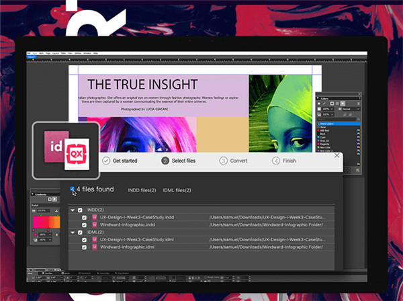Close the conversion wizard dialog

tap(336, 154)
